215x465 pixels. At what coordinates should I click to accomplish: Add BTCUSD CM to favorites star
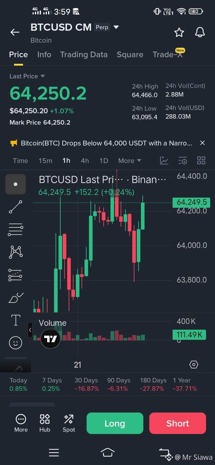(179, 32)
